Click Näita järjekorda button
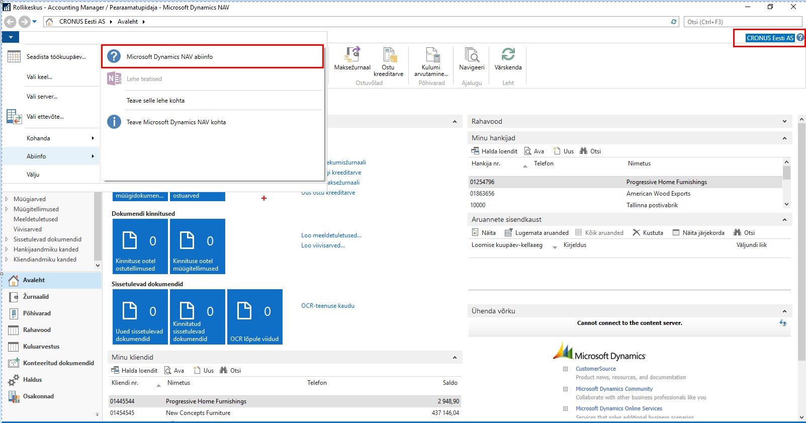806x423 pixels. pos(698,232)
